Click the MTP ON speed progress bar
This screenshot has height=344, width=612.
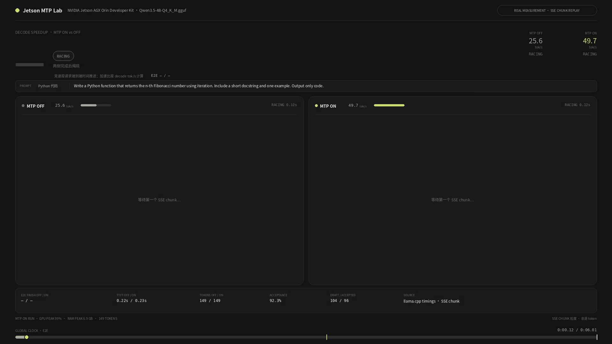[389, 105]
